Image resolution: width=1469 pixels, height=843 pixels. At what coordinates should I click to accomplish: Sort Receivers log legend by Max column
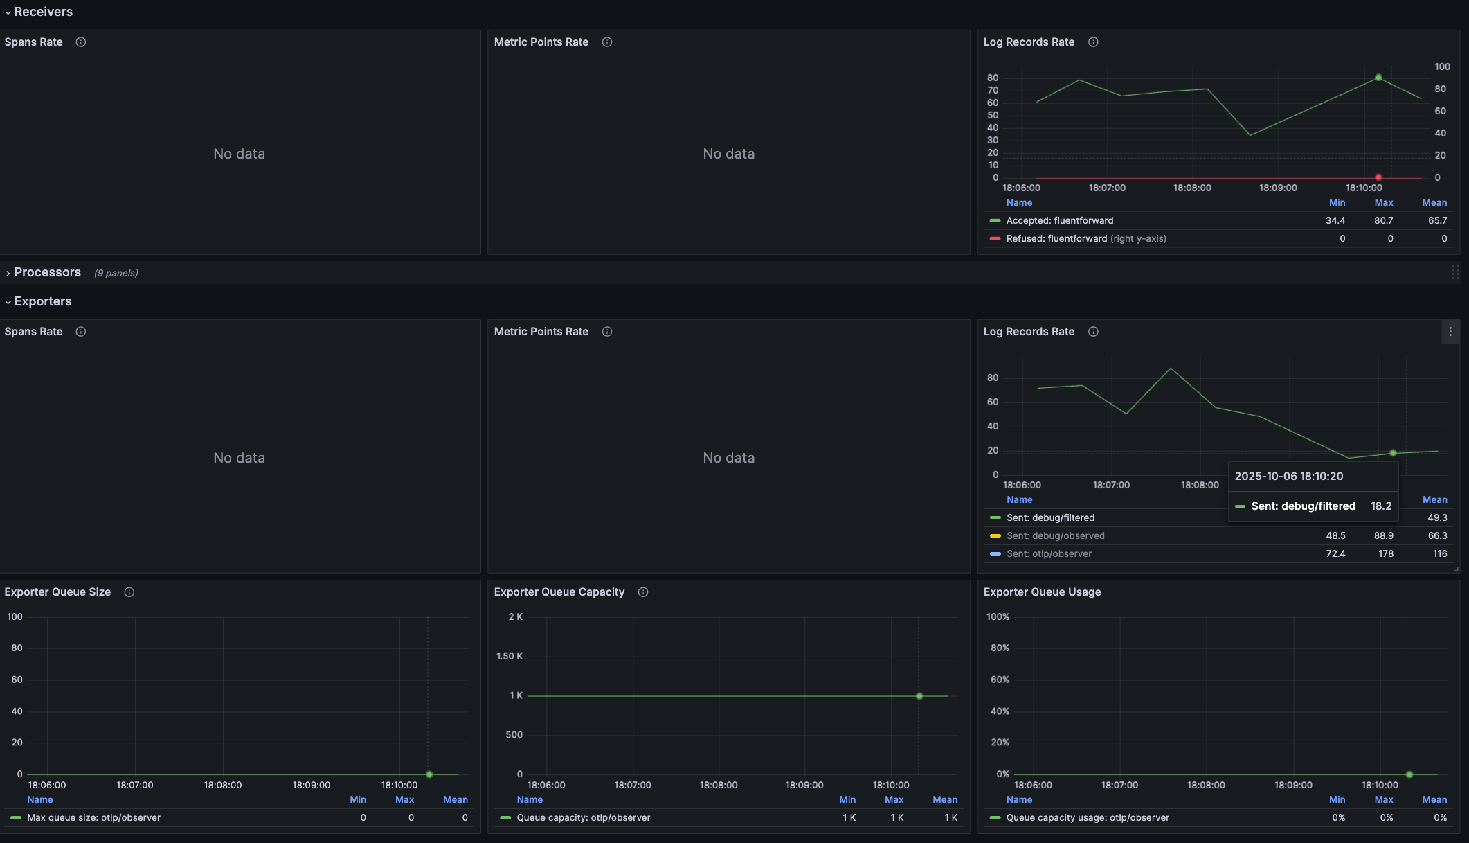coord(1383,203)
